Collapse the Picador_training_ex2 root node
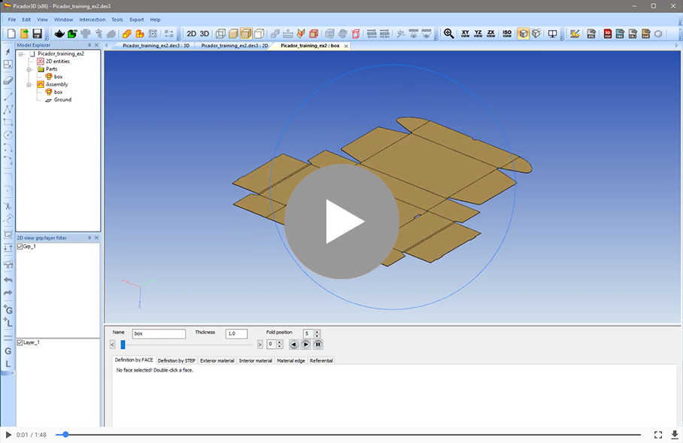The image size is (683, 443). coord(21,54)
